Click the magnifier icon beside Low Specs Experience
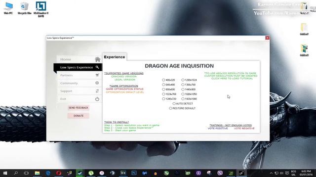The image size is (316, 177). (x=97, y=67)
